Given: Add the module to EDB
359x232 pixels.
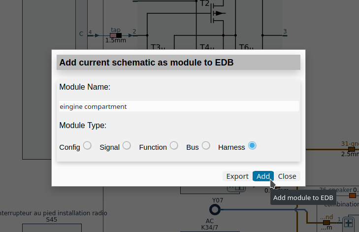Looking at the screenshot, I should coord(263,176).
